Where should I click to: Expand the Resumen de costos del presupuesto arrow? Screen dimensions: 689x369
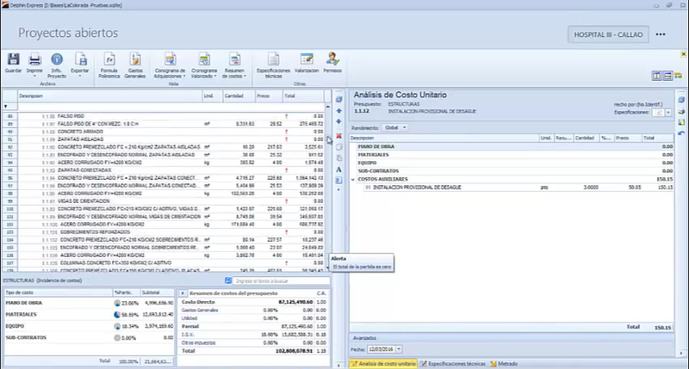point(183,293)
